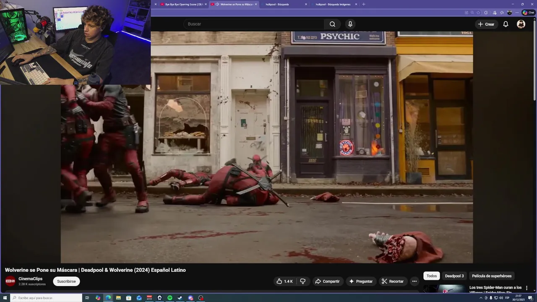This screenshot has width=537, height=302.
Task: Switch to Bye Bye Bye Opening Scene tab
Action: pos(183,4)
